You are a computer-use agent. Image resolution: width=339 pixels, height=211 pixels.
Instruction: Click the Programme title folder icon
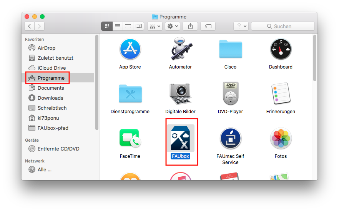(x=155, y=17)
